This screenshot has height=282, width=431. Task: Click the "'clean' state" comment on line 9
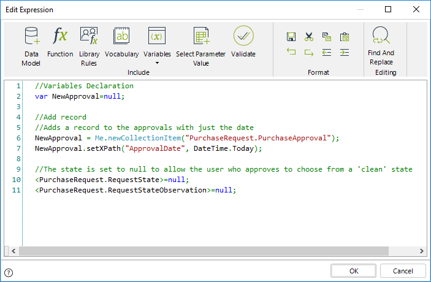385,169
